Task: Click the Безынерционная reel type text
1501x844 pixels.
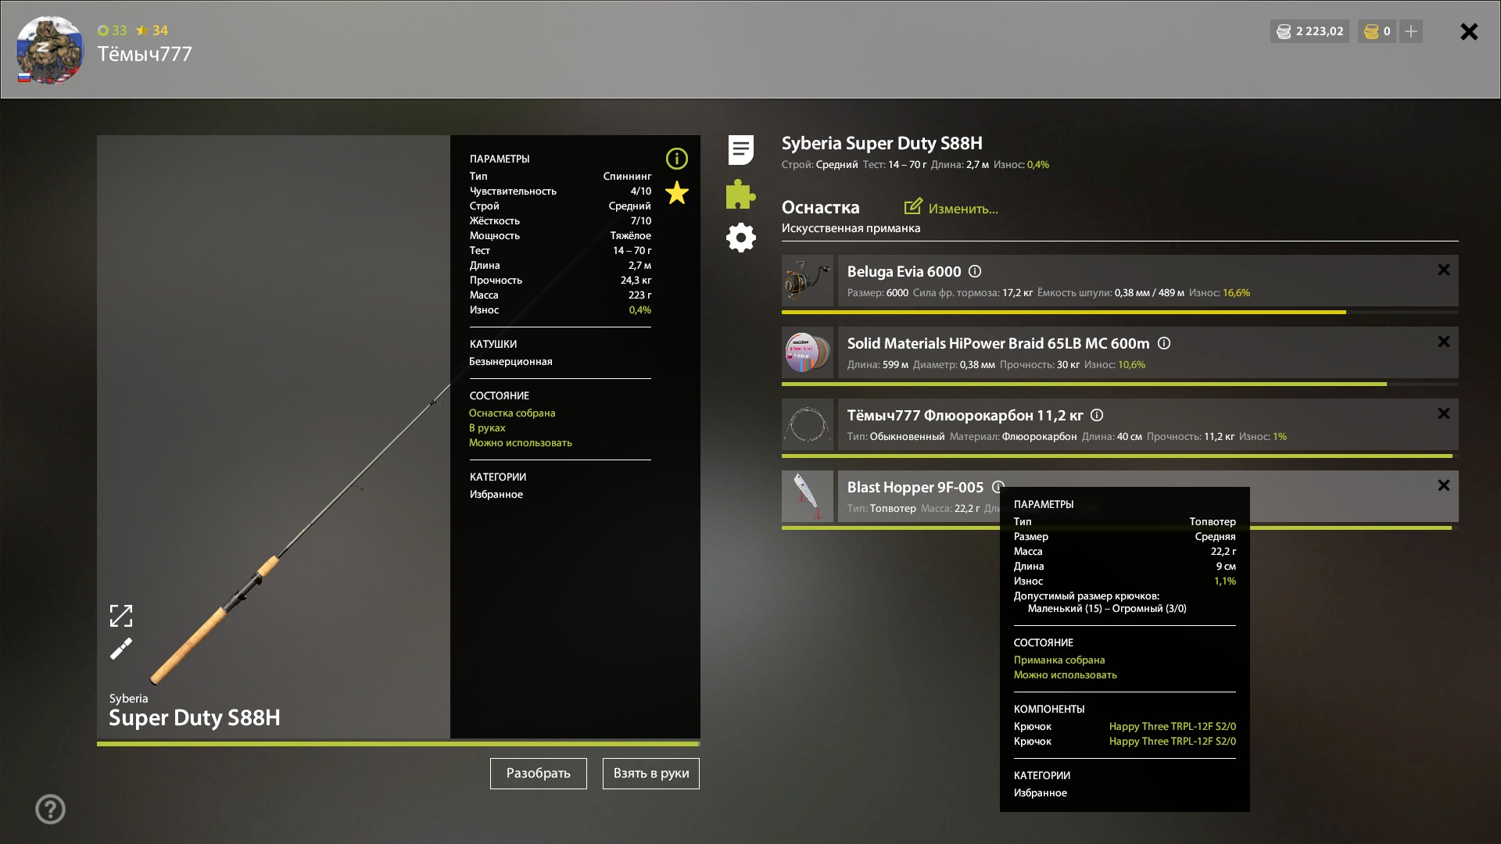Action: 510,362
